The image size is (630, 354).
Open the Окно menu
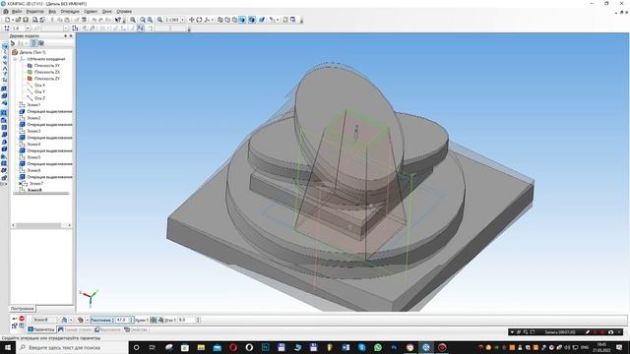click(x=107, y=11)
